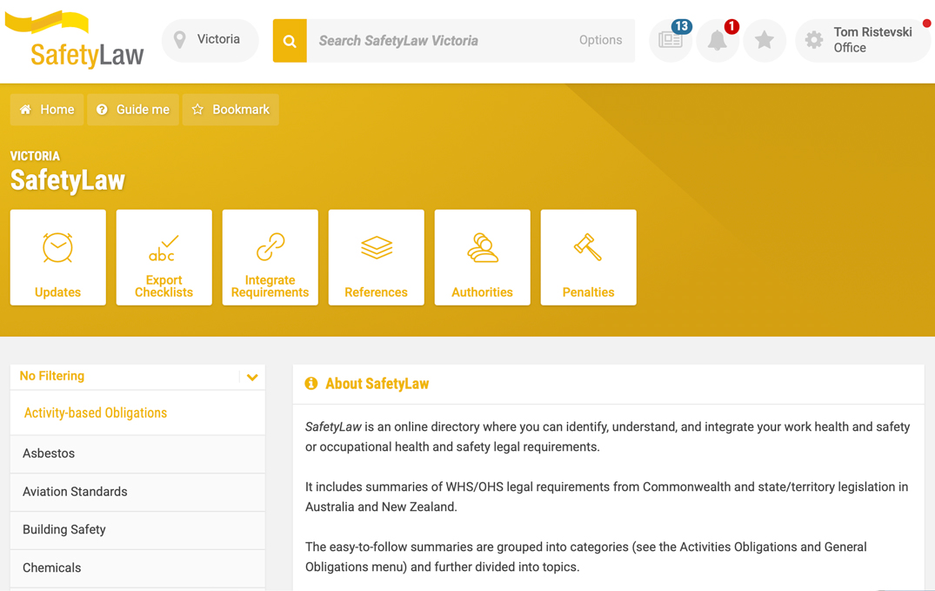Open the Penalties tile

(589, 258)
